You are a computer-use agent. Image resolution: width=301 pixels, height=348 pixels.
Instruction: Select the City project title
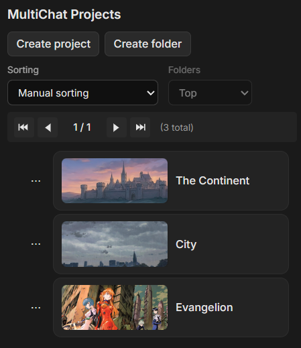pyautogui.click(x=186, y=245)
